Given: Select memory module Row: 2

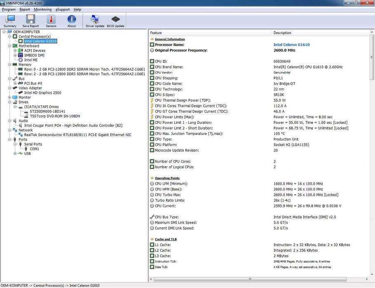Looking at the screenshot, I should (x=84, y=74).
